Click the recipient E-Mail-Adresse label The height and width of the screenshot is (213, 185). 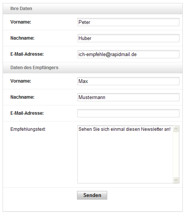pos(27,113)
